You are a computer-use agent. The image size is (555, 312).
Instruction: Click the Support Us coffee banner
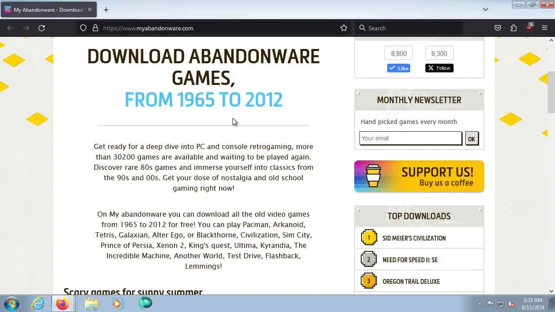pos(419,176)
